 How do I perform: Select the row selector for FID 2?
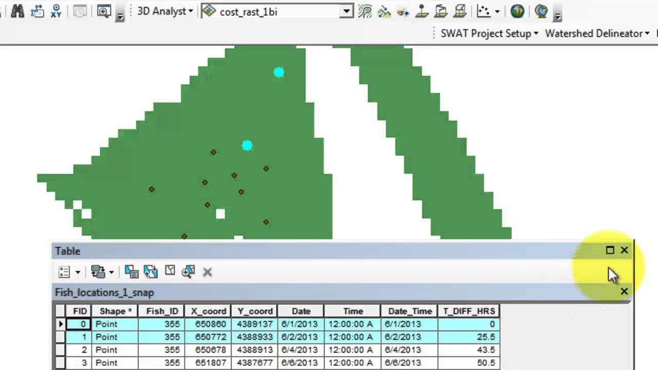point(61,350)
